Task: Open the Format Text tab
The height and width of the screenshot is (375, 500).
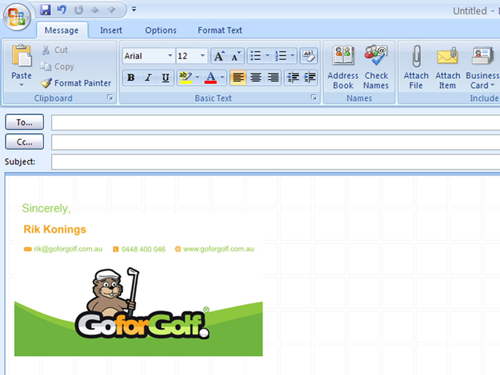Action: 220,30
